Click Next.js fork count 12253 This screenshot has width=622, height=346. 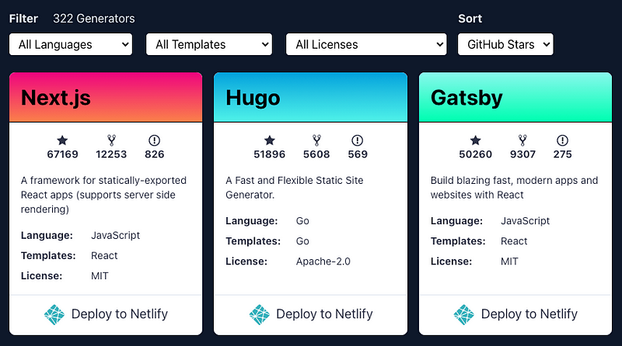(111, 154)
